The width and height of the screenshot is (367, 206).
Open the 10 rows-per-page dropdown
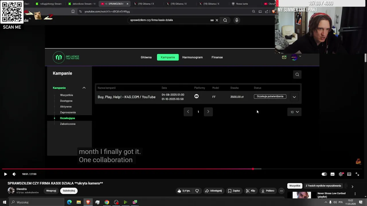pyautogui.click(x=294, y=112)
